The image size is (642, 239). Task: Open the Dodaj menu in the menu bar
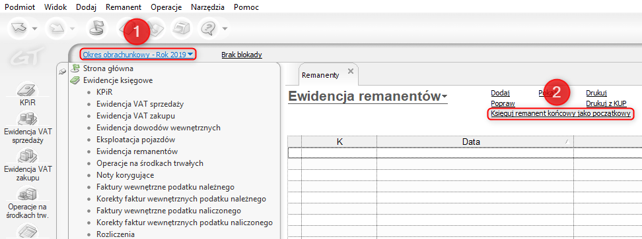pyautogui.click(x=86, y=7)
